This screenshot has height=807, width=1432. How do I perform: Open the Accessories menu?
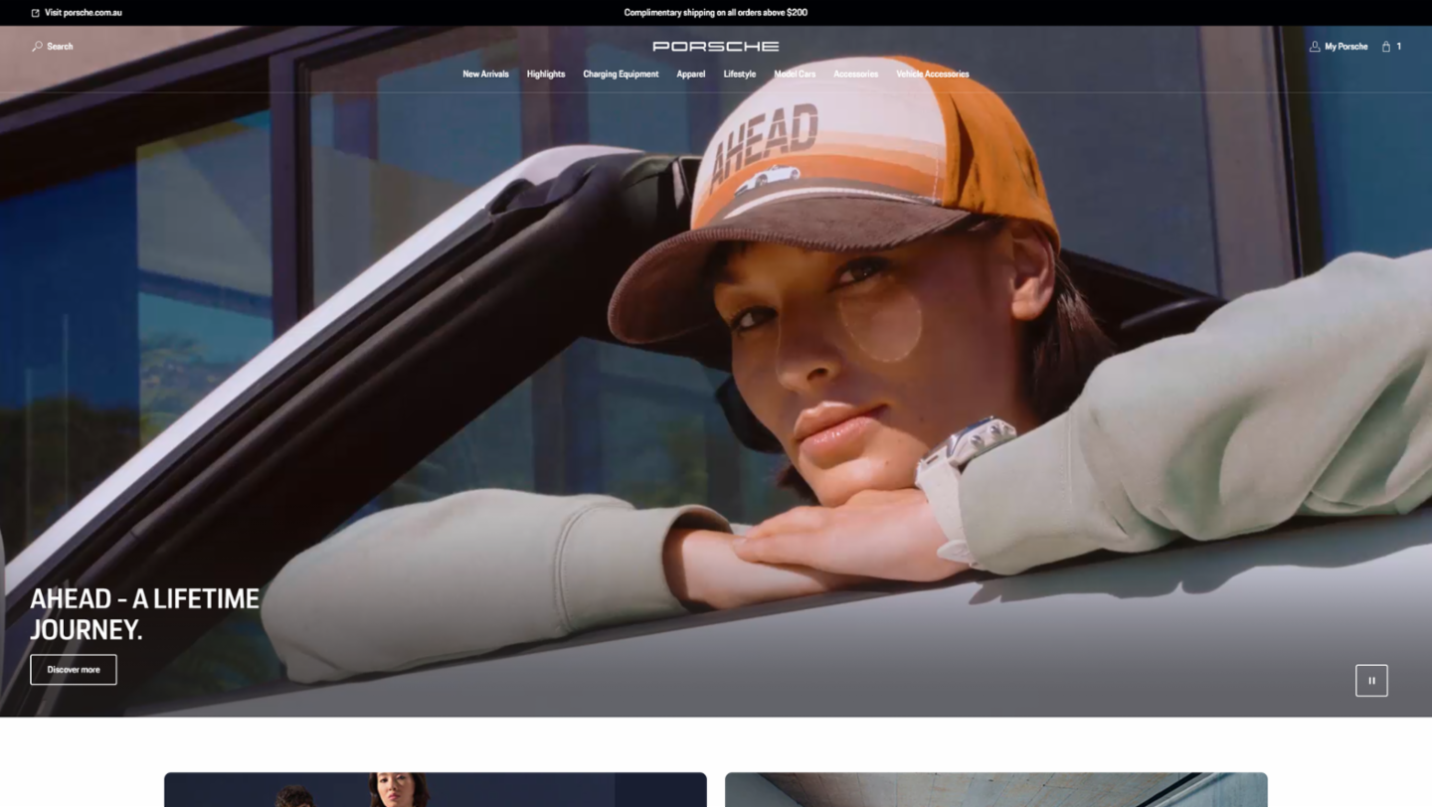856,75
